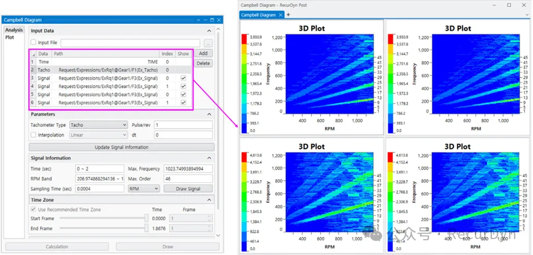Toggle the Interpolation checkbox
533x255 pixels.
pyautogui.click(x=34, y=135)
